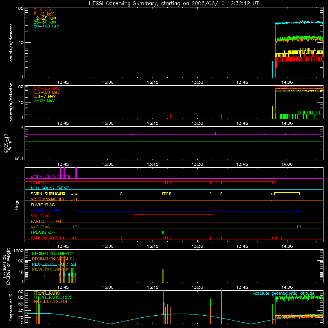This screenshot has width=328, height=328.
Task: Click the yellow FRONT_RATIO legend label
Action: pos(47,293)
